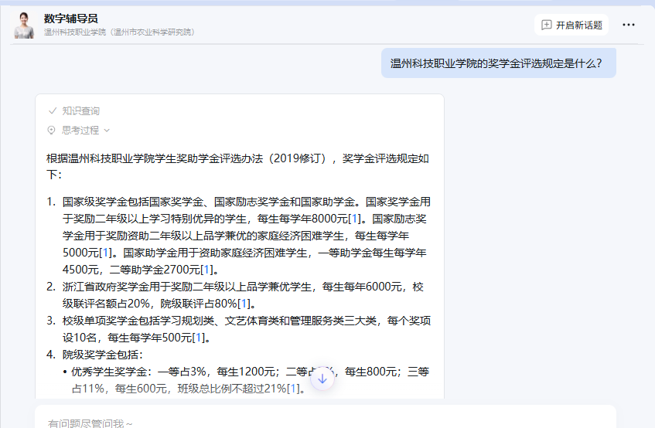Expand the 思考过程 section chevron
655x428 pixels.
(107, 131)
